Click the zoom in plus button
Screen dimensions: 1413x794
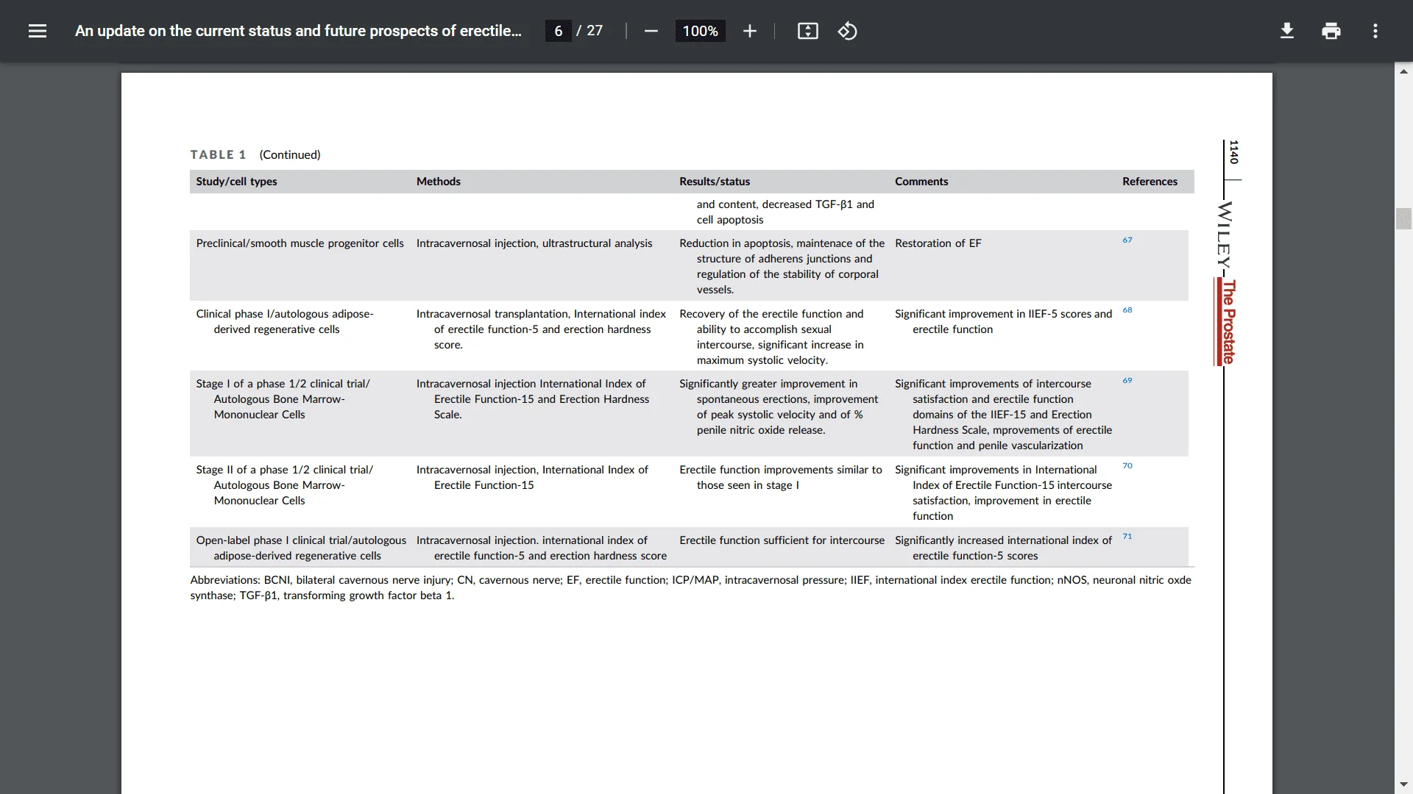(749, 31)
